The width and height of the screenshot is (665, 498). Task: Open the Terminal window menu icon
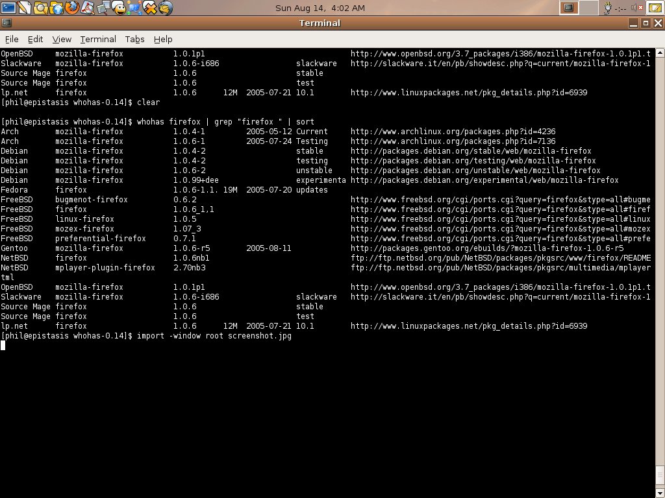click(6, 23)
